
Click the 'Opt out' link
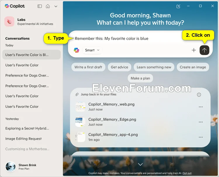click(x=187, y=173)
